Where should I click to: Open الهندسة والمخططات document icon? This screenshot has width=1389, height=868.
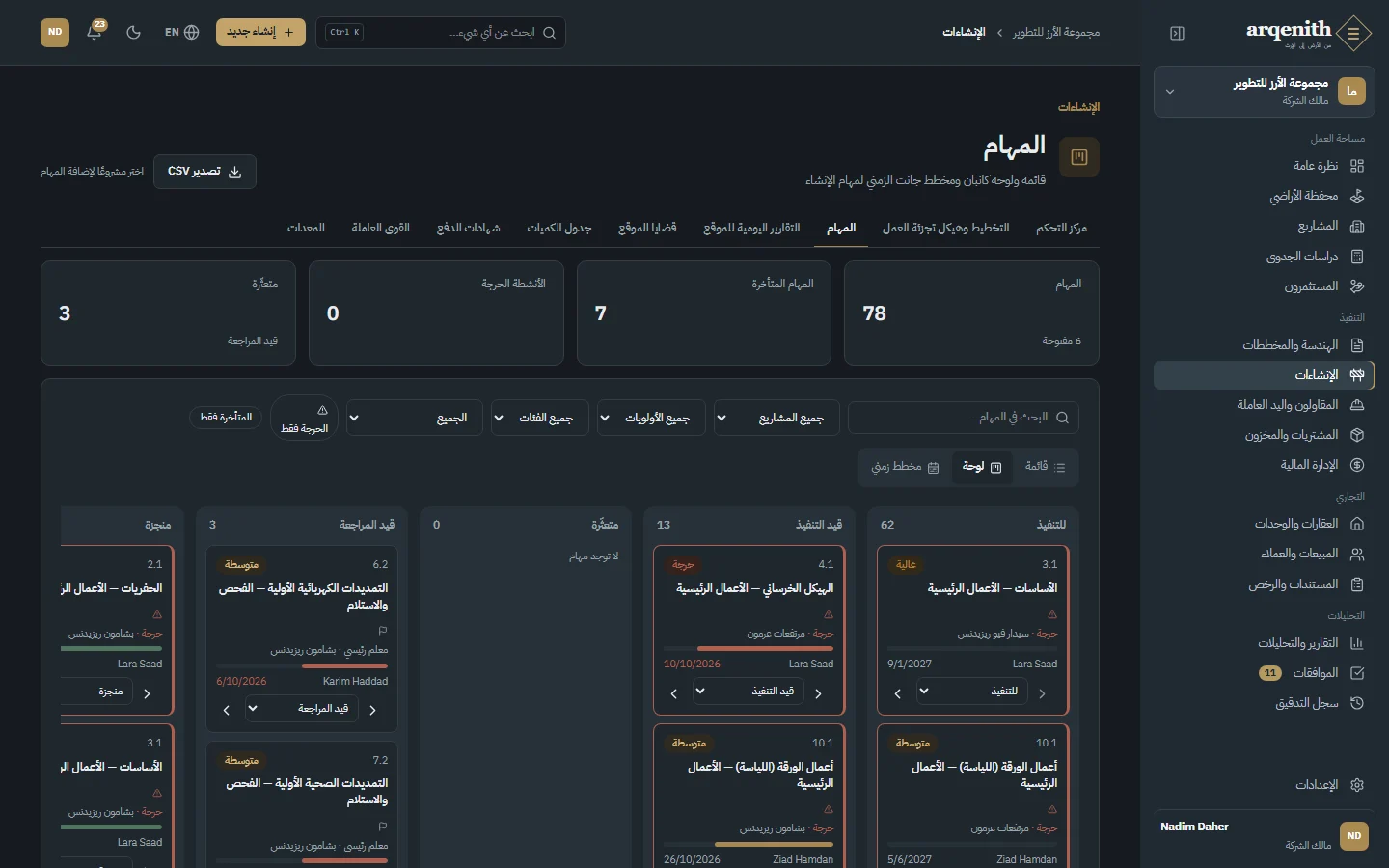1357,345
